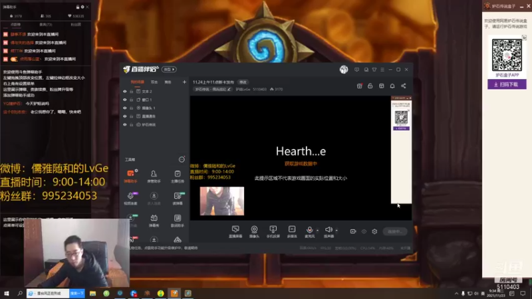
Task: Select the 文本 2 source row
Action: point(154,92)
